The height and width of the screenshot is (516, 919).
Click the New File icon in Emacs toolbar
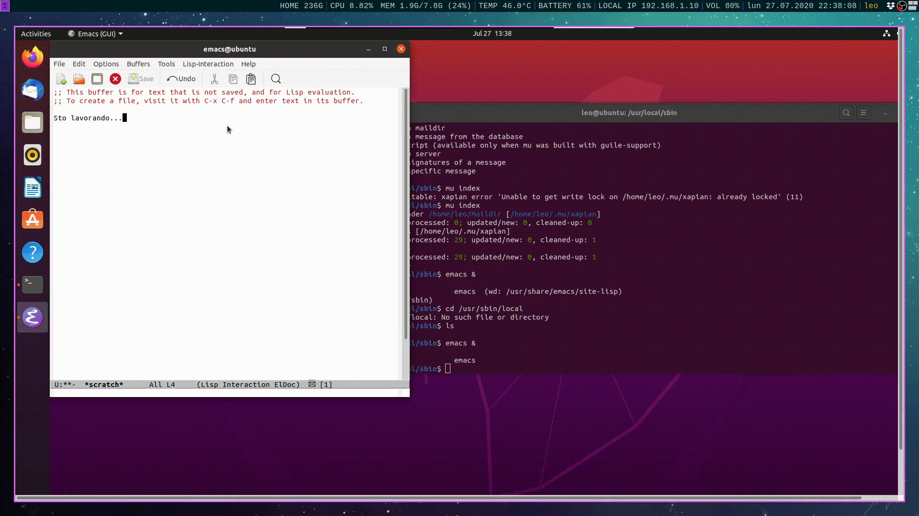pyautogui.click(x=61, y=79)
